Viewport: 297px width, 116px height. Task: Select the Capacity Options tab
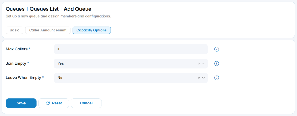coord(91,30)
